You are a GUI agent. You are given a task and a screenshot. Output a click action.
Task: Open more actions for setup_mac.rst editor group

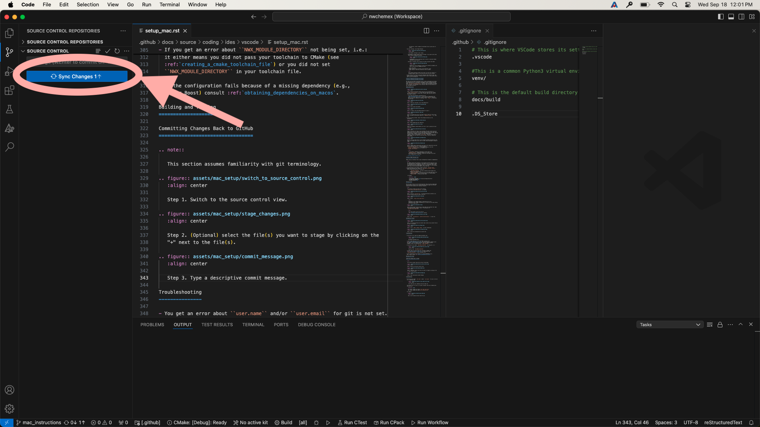(437, 31)
